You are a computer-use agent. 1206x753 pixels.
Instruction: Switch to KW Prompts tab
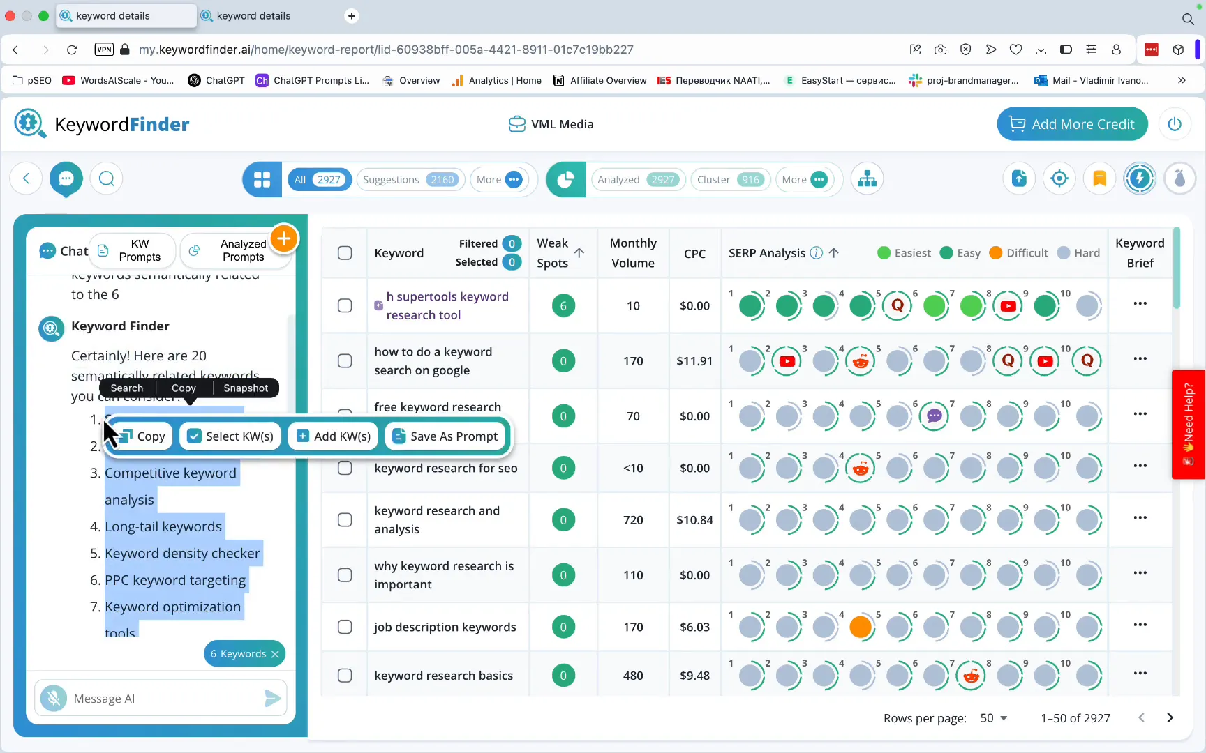(x=132, y=250)
